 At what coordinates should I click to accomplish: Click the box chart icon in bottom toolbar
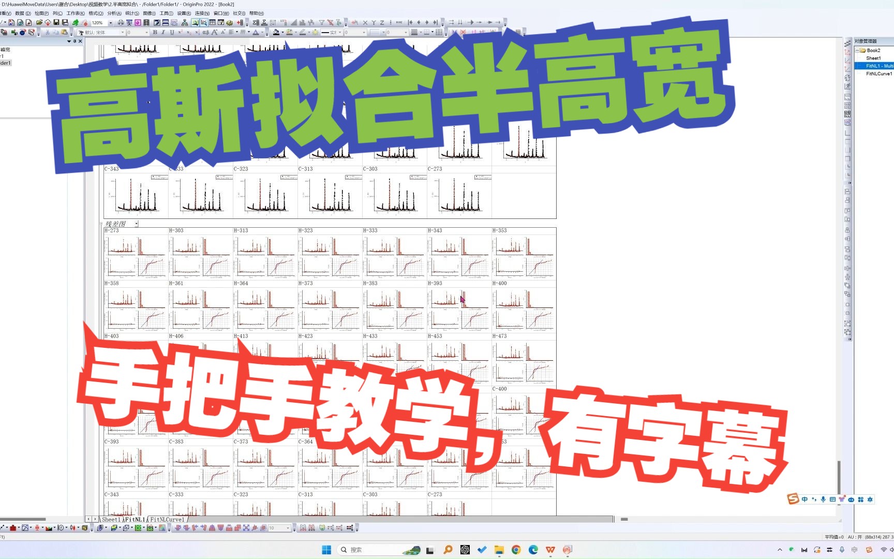pyautogui.click(x=37, y=528)
